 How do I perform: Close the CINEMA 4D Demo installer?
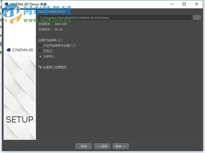(x=197, y=4)
